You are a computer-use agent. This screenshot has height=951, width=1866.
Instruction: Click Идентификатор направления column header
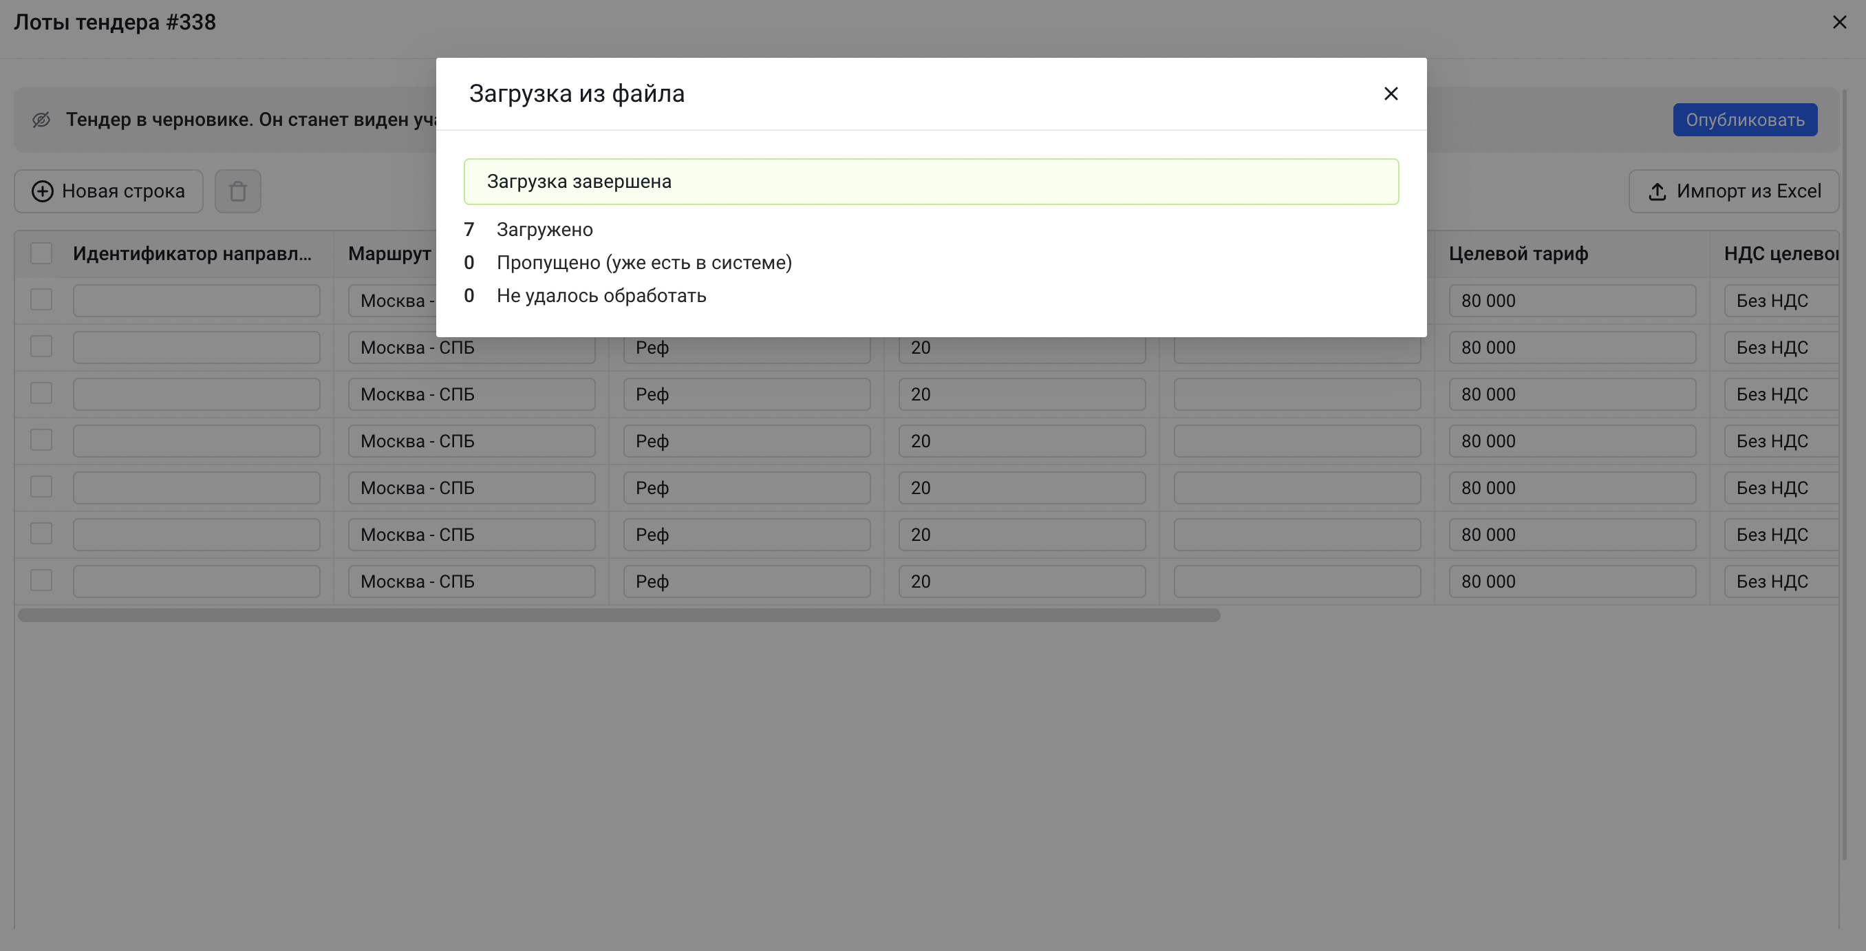[x=192, y=253]
